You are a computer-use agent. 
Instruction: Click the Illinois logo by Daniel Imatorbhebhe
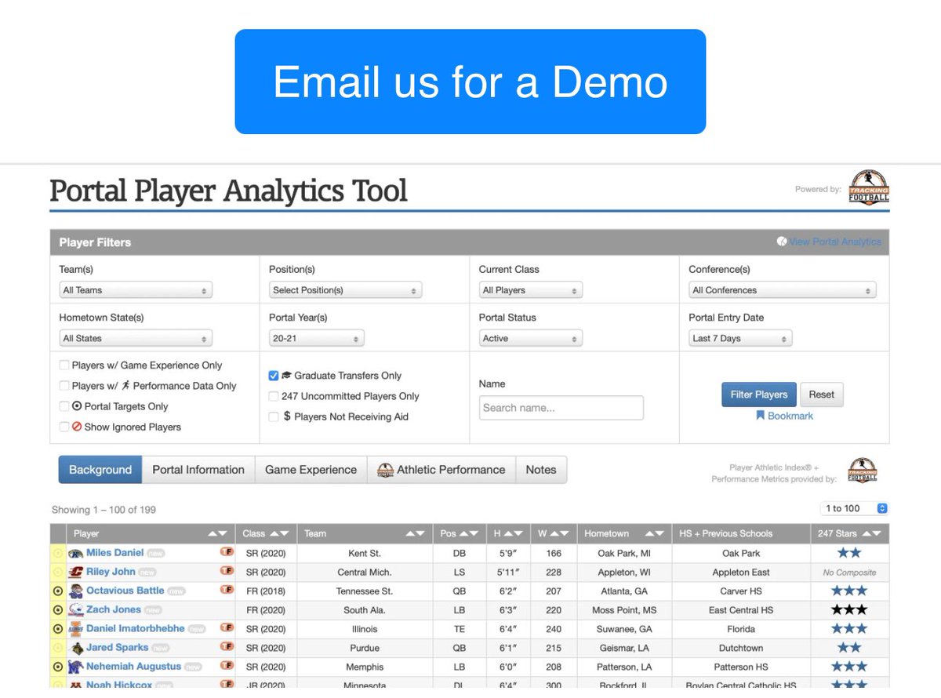tap(76, 629)
